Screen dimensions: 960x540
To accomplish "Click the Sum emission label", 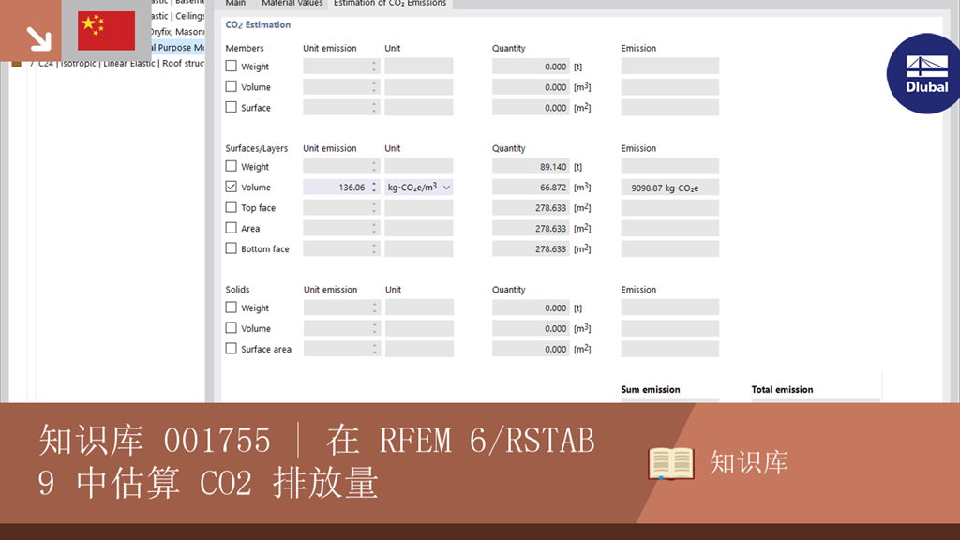I will pyautogui.click(x=651, y=389).
